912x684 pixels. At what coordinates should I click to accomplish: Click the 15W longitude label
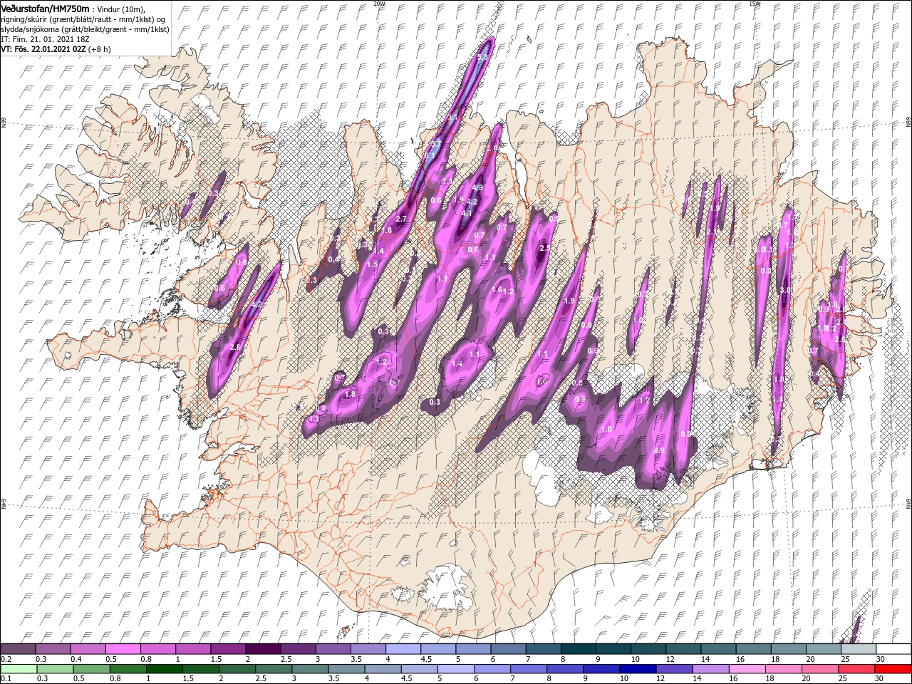coord(754,4)
